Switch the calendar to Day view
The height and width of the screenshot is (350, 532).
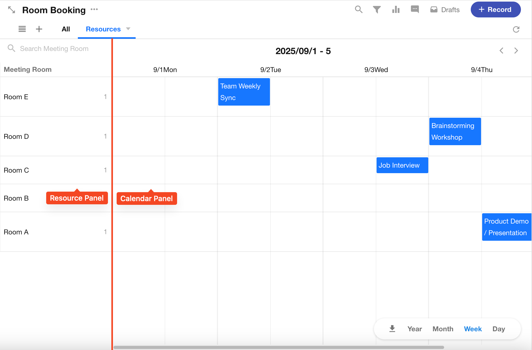498,329
